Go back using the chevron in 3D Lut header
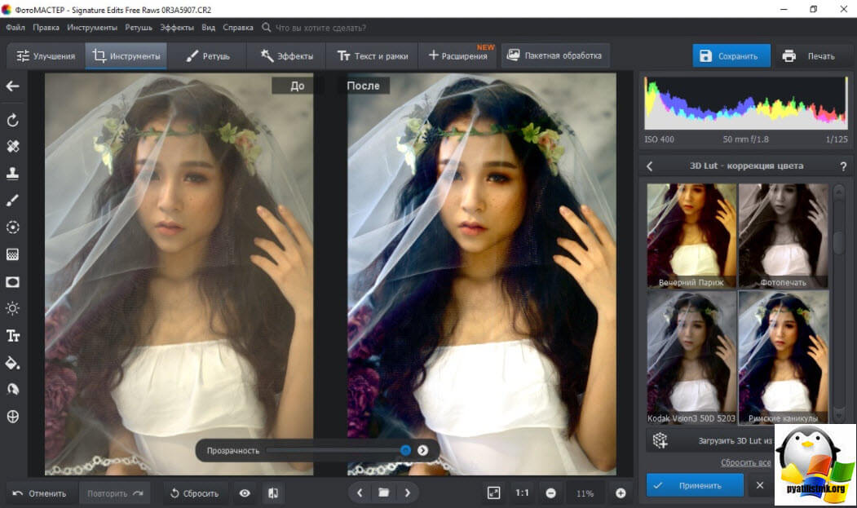This screenshot has width=857, height=508. 650,166
